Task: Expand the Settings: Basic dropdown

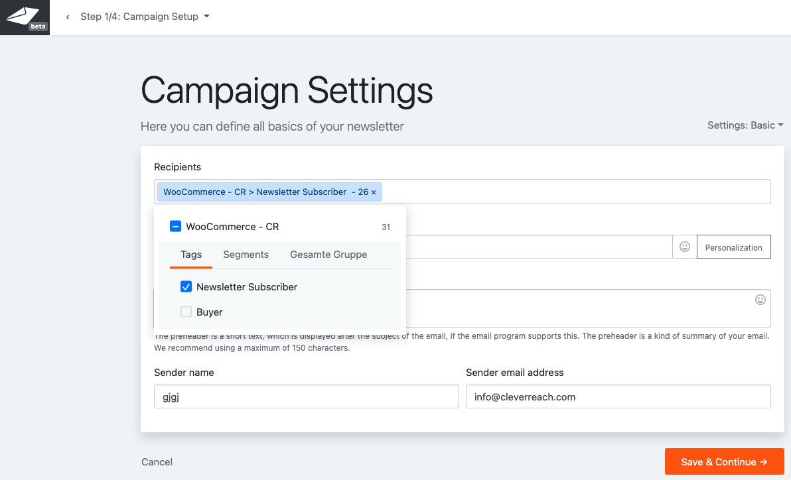Action: pyautogui.click(x=745, y=125)
